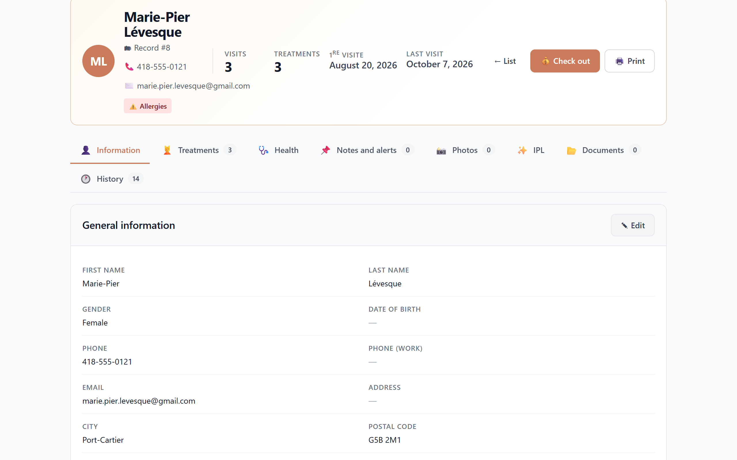
Task: Click the person icon on Information tab
Action: coord(86,150)
